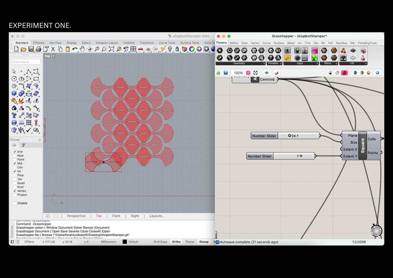This screenshot has height=278, width=393.
Task: Click the Grasshopper preview eye icon
Action: [x=266, y=73]
